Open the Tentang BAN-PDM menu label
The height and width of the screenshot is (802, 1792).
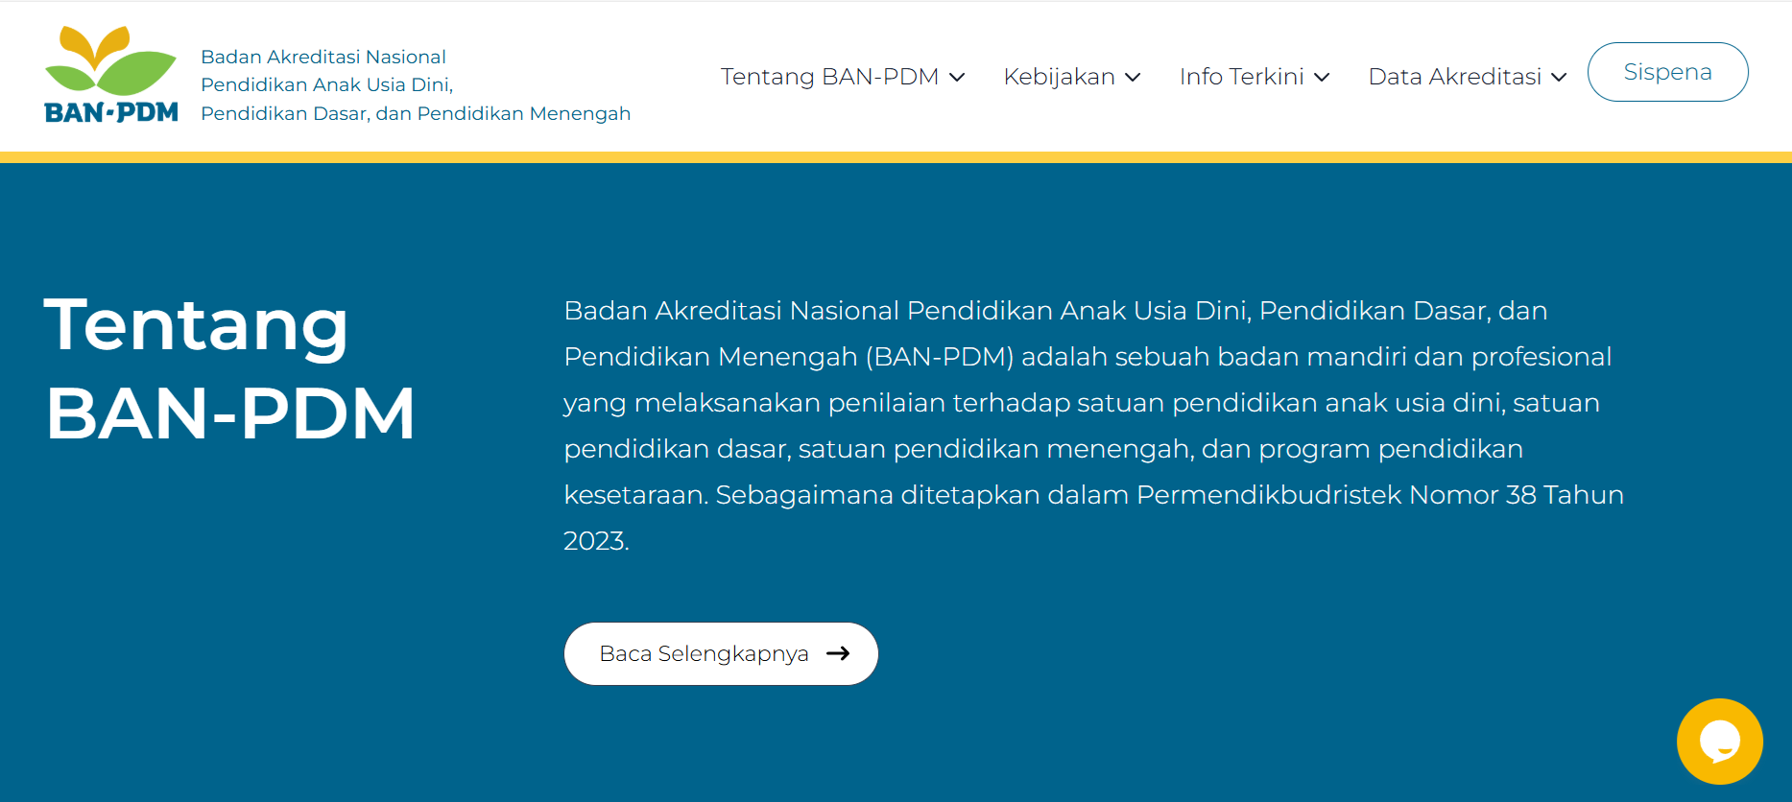pyautogui.click(x=829, y=77)
